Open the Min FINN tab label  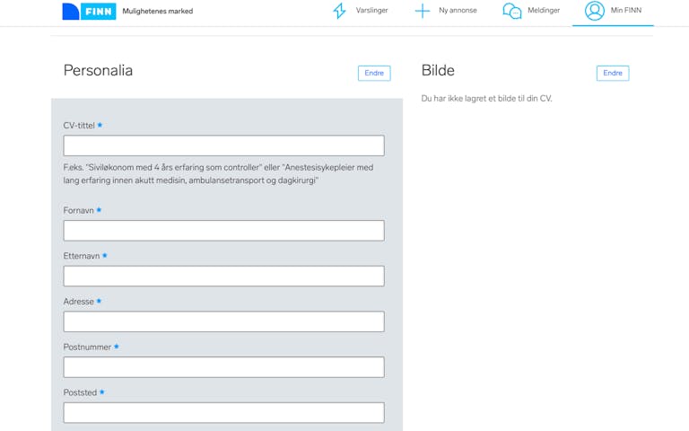pyautogui.click(x=626, y=11)
